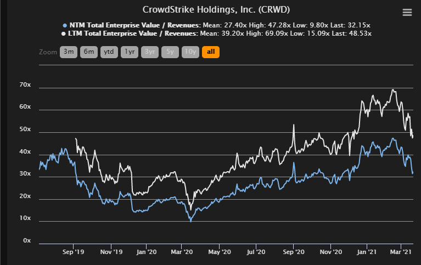Click the Nov '20 date label

pyautogui.click(x=331, y=252)
